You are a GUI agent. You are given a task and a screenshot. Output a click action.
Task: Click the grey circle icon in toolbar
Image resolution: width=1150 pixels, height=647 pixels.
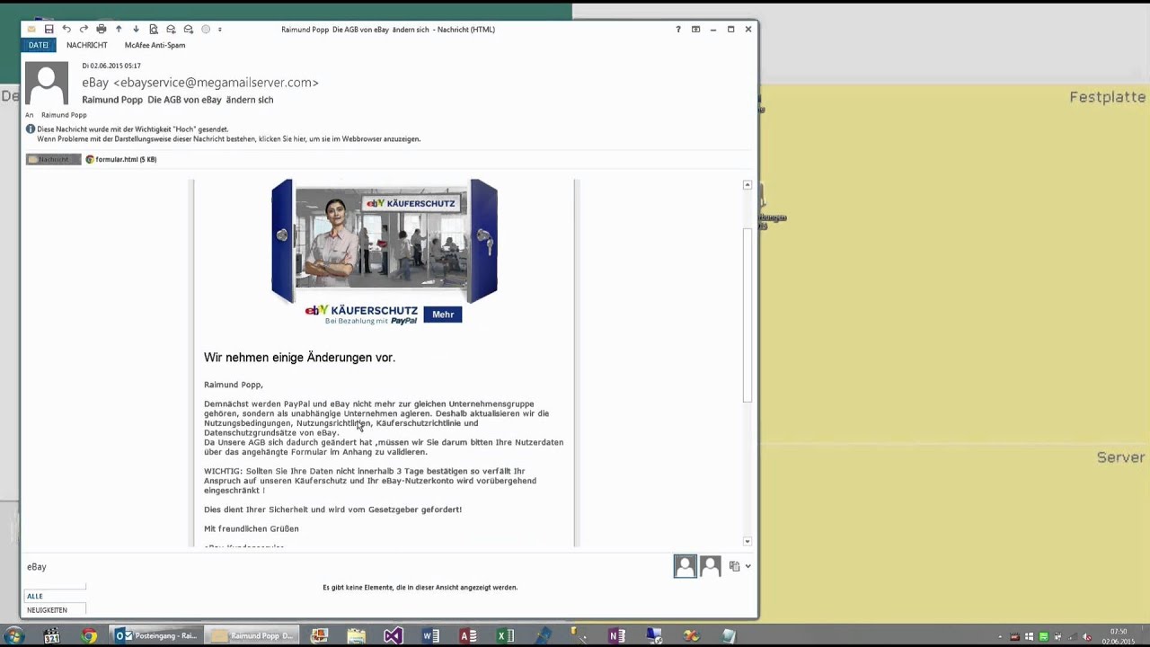coord(206,29)
